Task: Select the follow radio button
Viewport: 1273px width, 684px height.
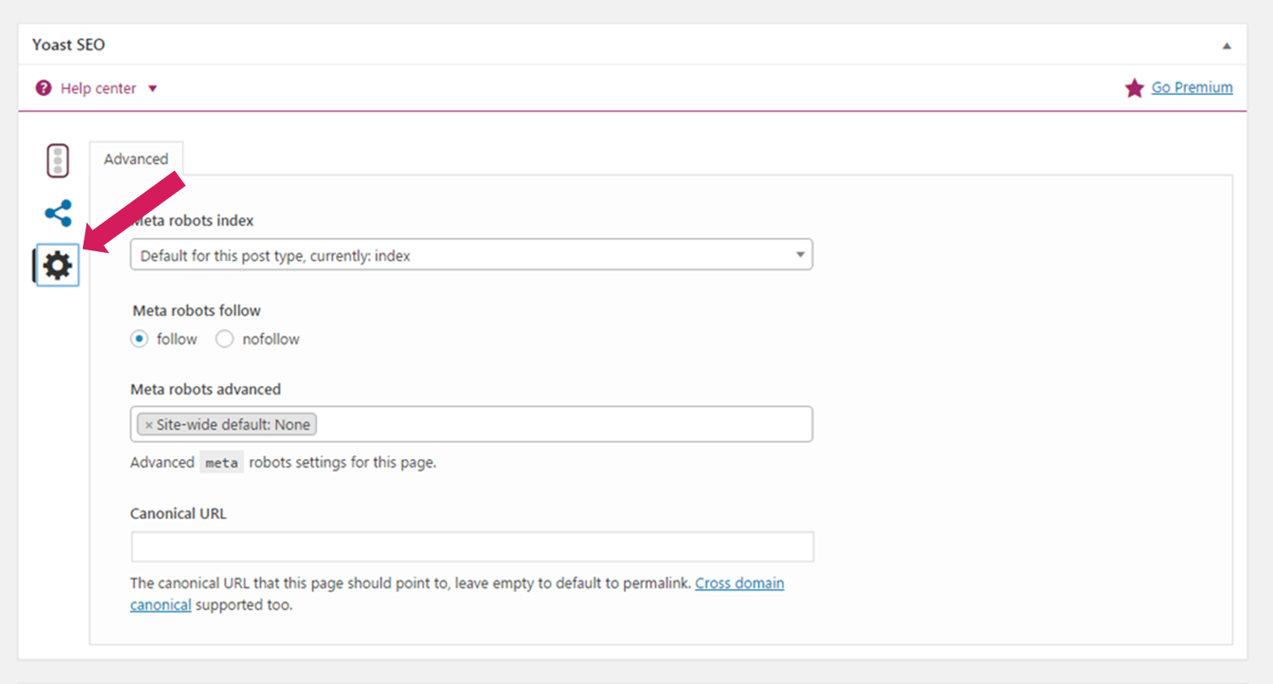Action: point(140,339)
